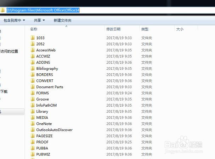Select the AccessWeb folder name
Viewport: 215px width, 159px height.
pos(46,50)
